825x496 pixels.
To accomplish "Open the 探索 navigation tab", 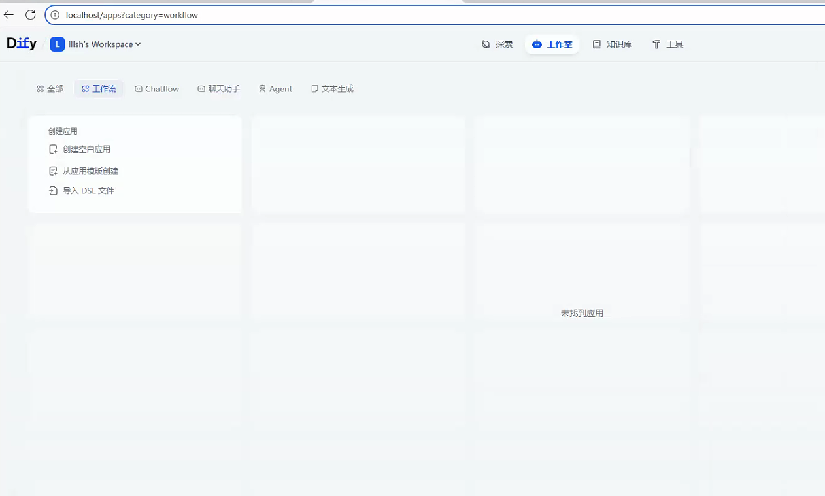I will pyautogui.click(x=497, y=44).
